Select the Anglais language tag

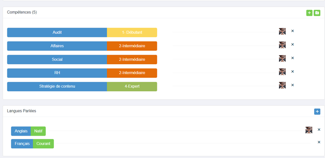[x=21, y=131]
